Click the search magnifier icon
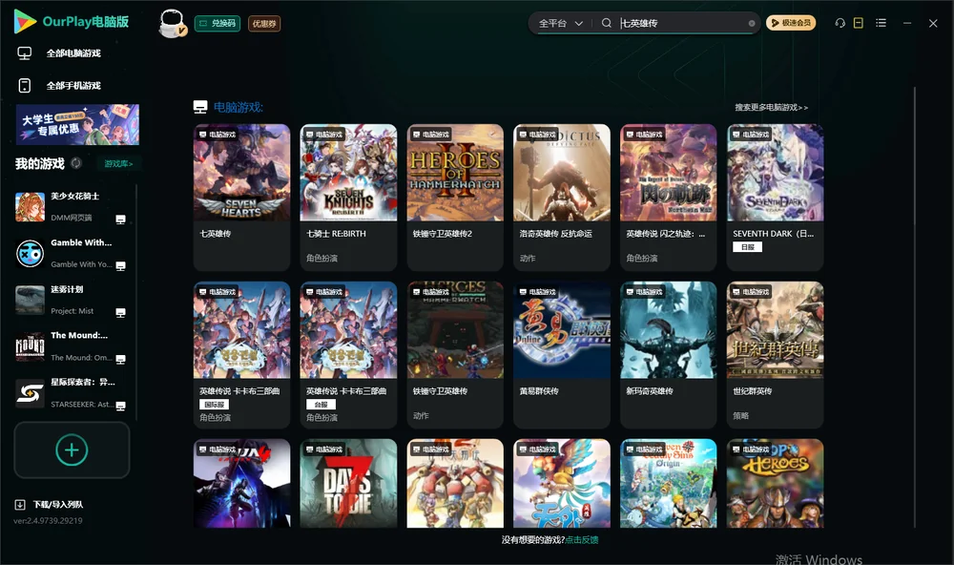Screen dimensions: 954x565 coord(607,23)
